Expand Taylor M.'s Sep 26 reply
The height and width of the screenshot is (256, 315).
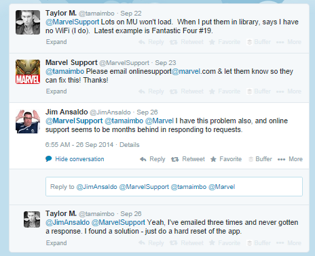click(x=56, y=243)
